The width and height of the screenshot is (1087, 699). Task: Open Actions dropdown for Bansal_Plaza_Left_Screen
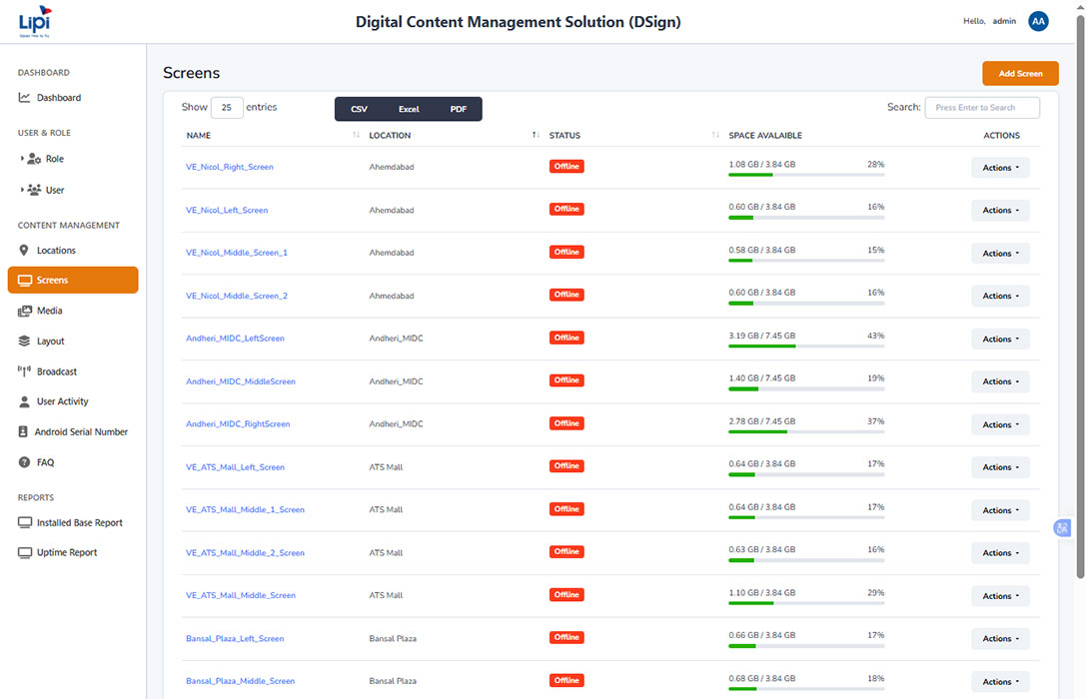click(1000, 639)
